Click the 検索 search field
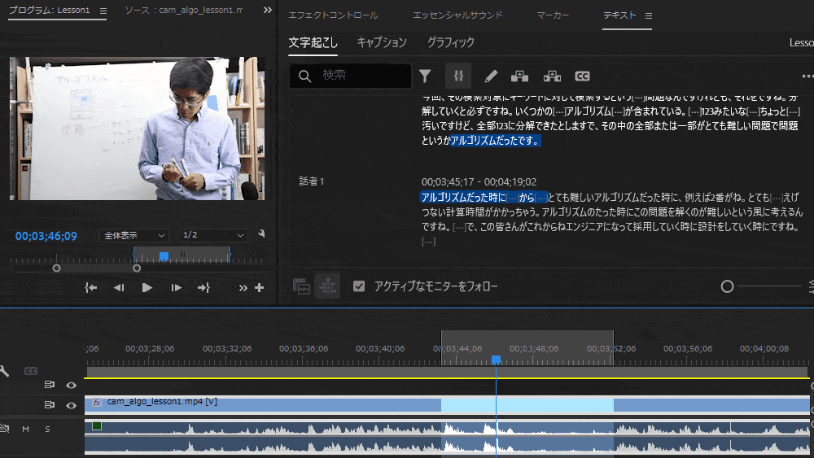The image size is (814, 458). click(x=351, y=76)
